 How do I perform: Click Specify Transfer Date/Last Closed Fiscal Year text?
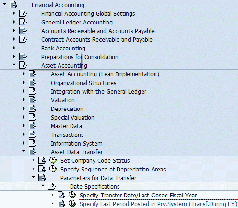[138, 196]
